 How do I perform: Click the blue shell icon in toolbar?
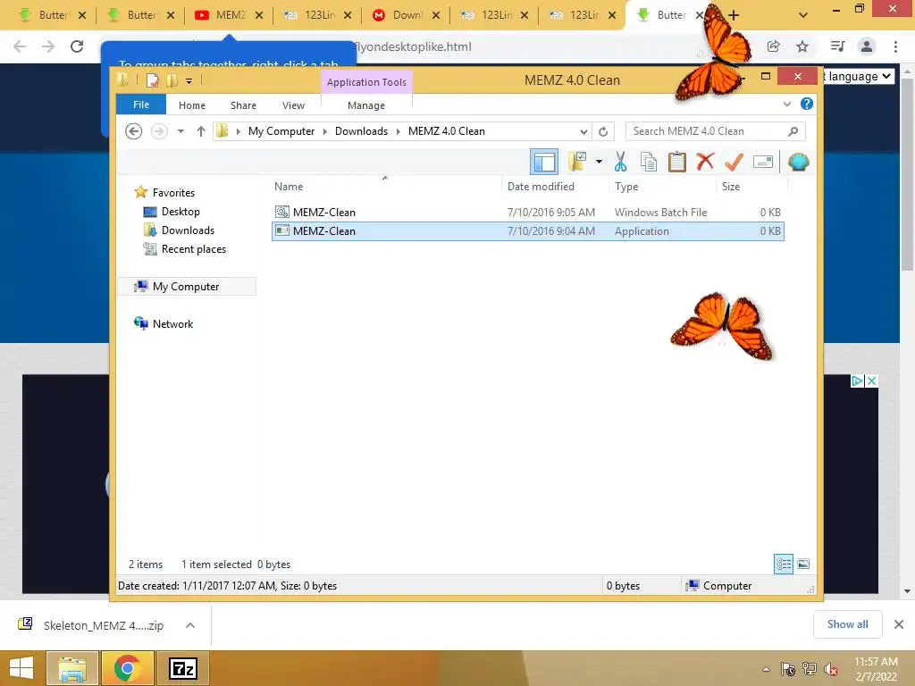point(798,162)
